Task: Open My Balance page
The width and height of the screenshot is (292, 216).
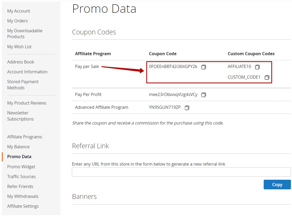Action: [18, 147]
